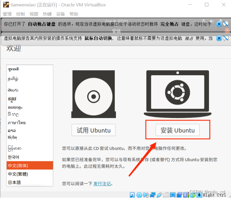Click the keyboard capture down-arrow icon

coord(199,195)
